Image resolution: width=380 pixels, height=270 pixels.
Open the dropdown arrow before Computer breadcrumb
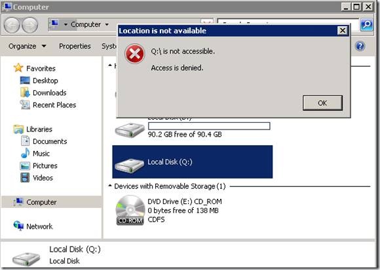coord(66,25)
